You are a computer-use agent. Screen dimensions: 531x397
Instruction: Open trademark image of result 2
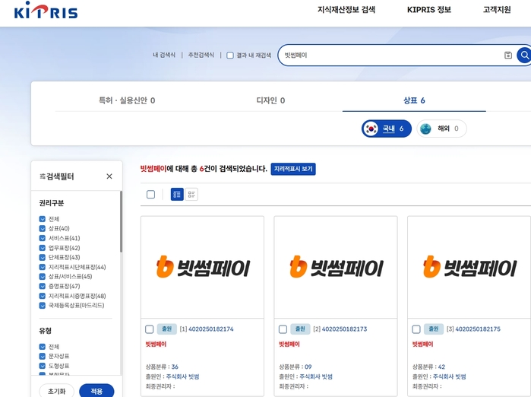[x=336, y=267]
